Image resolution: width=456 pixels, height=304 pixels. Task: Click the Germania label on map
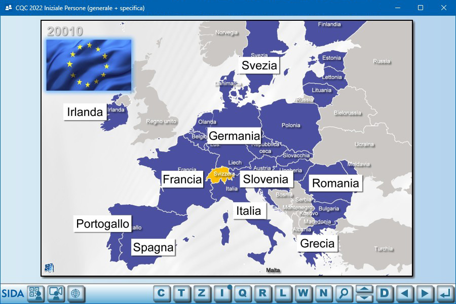(x=234, y=136)
